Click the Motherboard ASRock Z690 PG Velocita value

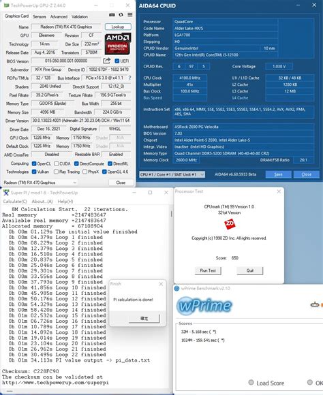coord(243,127)
